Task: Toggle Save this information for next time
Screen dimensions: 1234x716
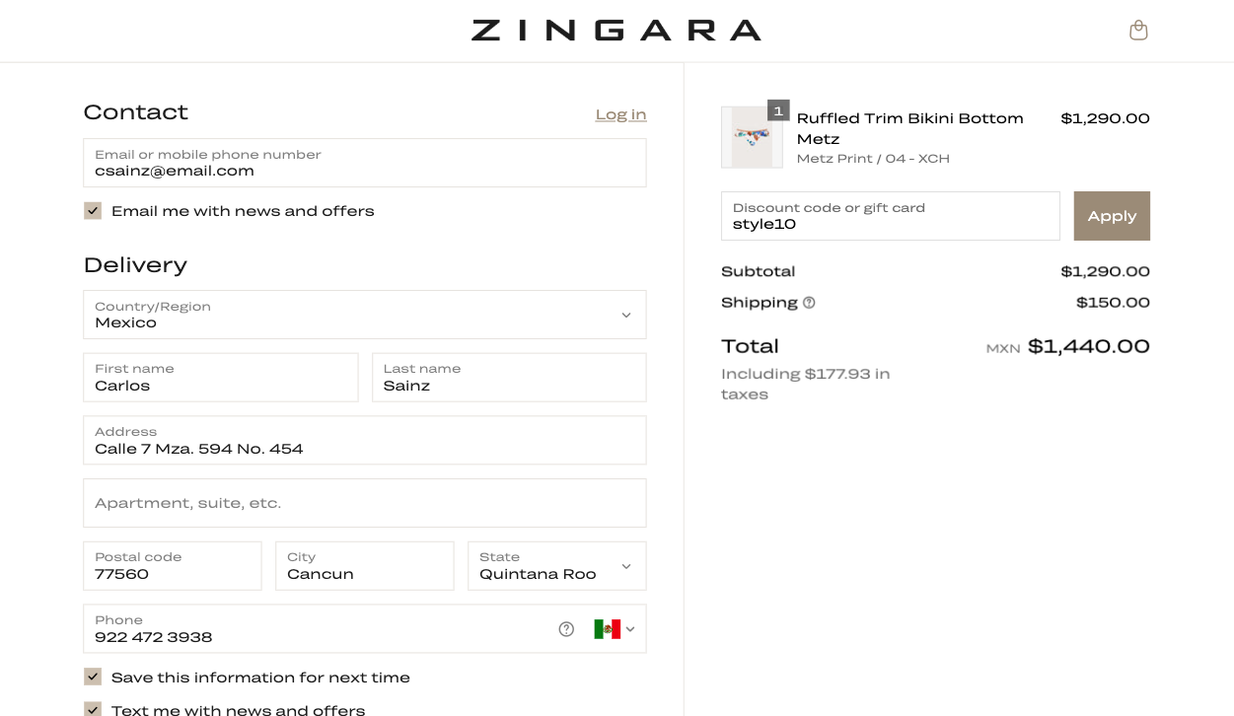Action: pos(93,678)
